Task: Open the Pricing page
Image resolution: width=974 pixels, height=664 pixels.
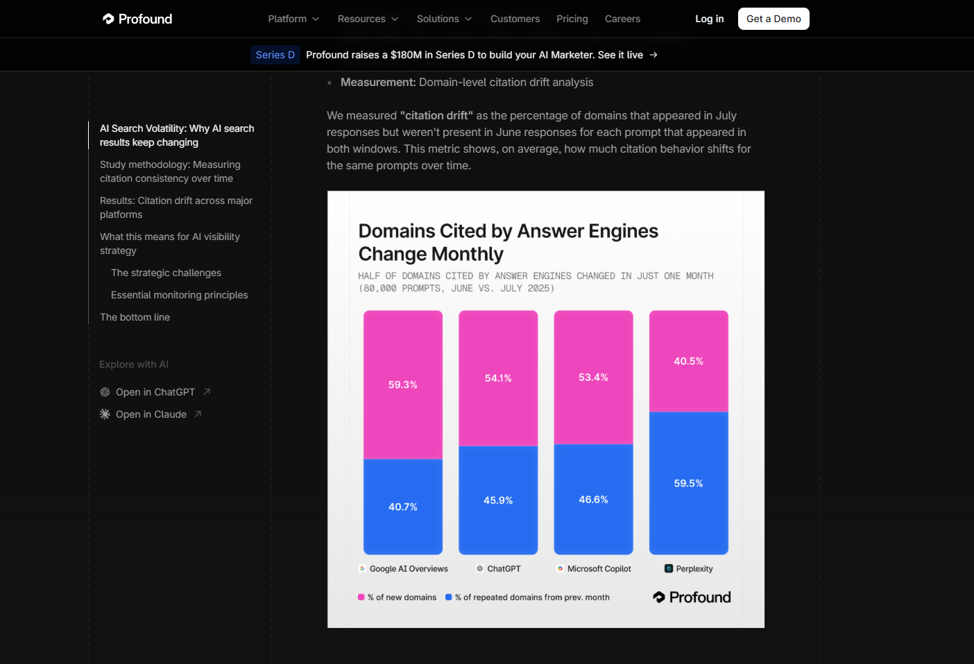Action: coord(572,19)
